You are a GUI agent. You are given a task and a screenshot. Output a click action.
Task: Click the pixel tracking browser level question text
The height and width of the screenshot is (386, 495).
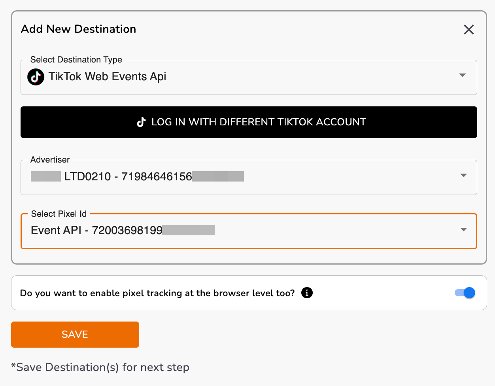157,293
